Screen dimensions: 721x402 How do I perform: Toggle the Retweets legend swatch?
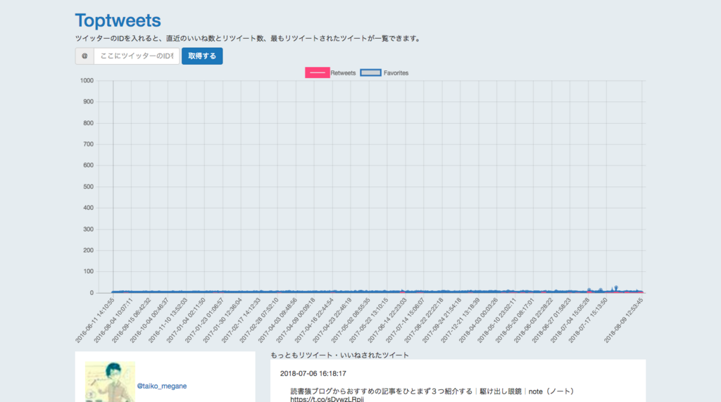318,73
